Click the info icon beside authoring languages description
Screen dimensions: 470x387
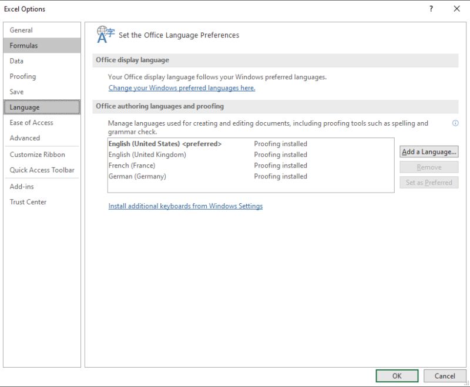[x=455, y=123]
